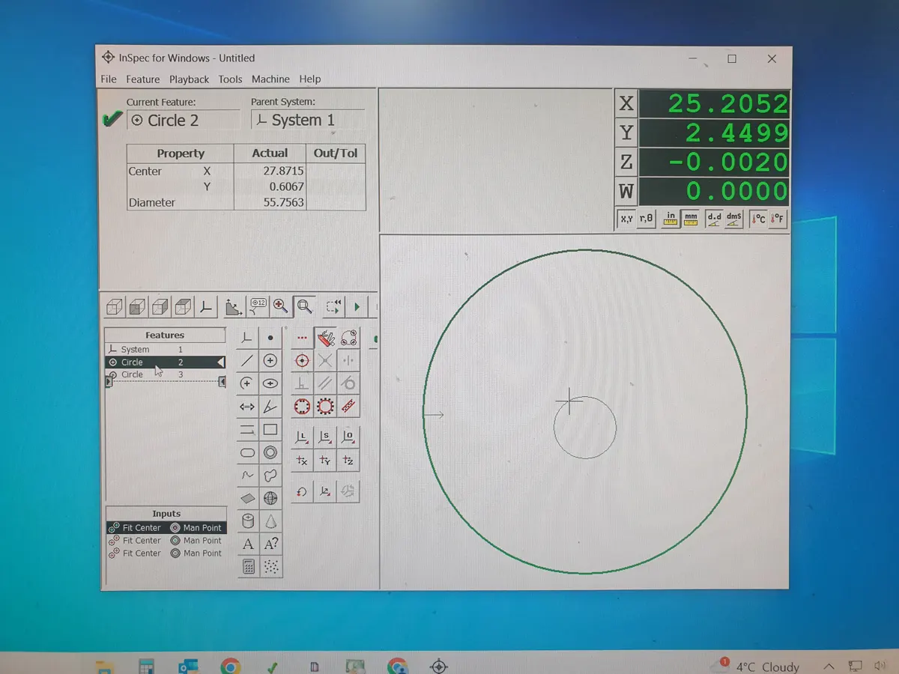Click the Cylinder feature icon
The height and width of the screenshot is (674, 899).
tap(247, 521)
